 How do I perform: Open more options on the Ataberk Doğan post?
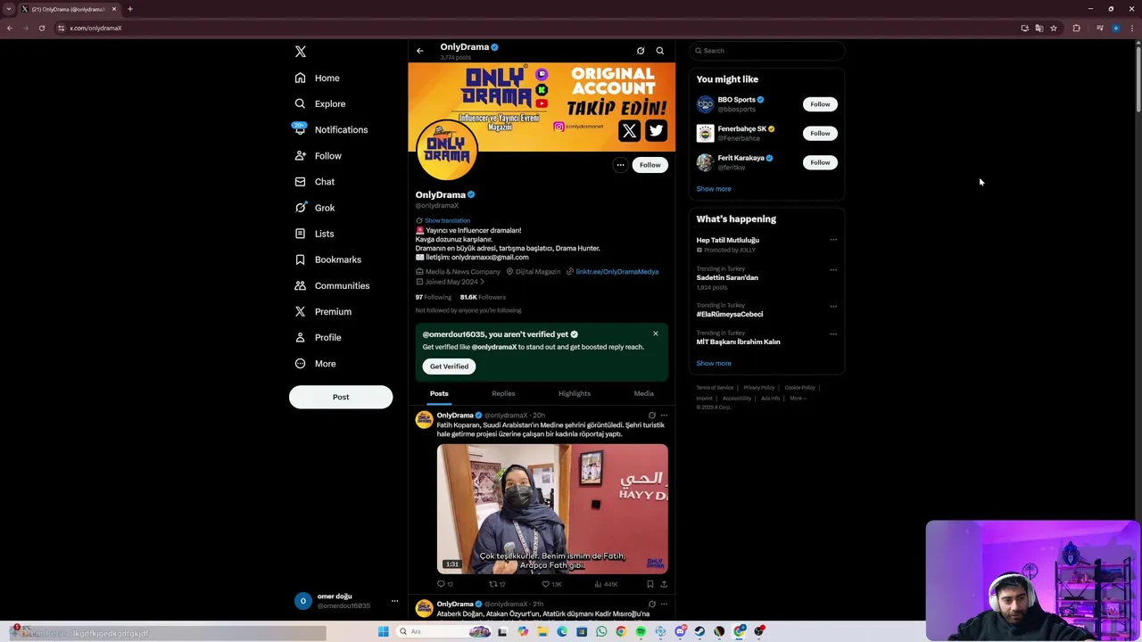pos(664,605)
